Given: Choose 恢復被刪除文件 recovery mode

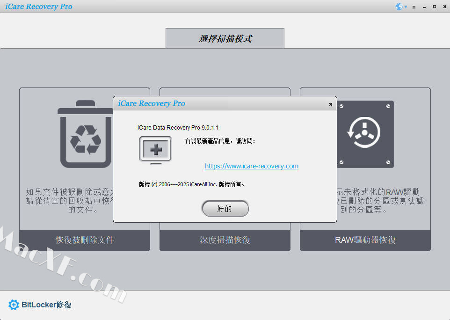Looking at the screenshot, I should [85, 240].
